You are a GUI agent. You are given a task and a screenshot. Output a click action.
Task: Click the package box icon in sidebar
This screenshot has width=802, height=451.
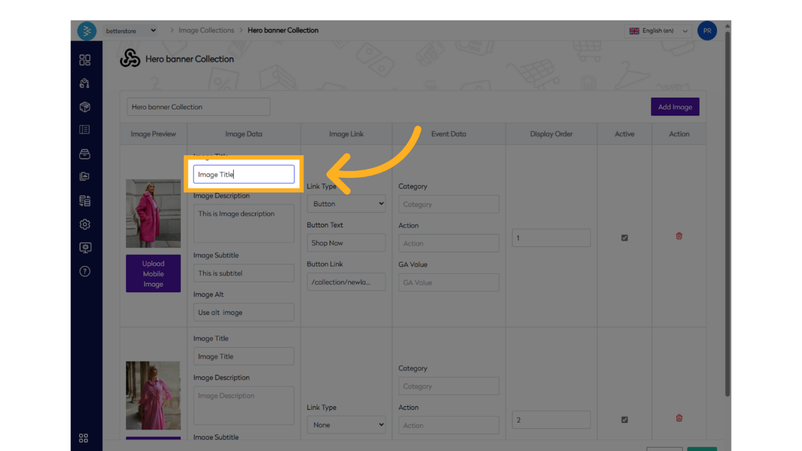85,107
